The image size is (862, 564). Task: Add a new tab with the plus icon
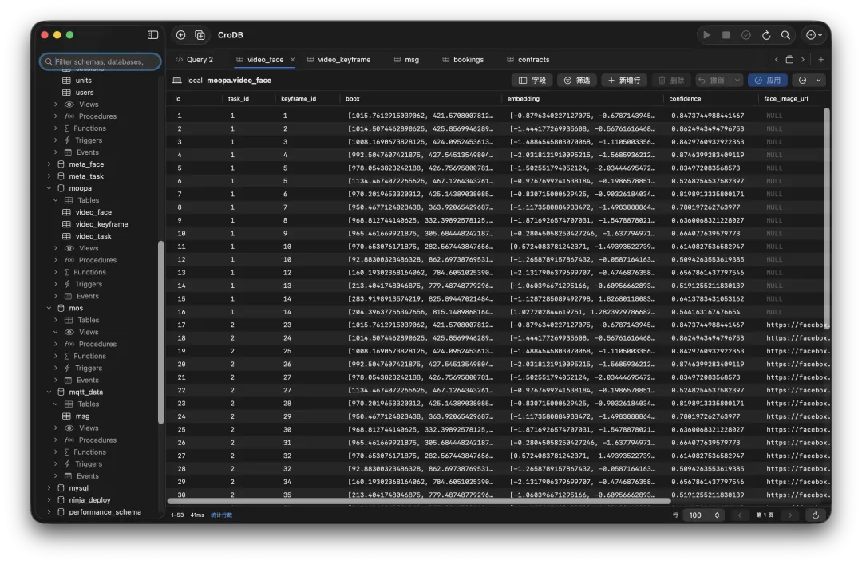[x=820, y=59]
